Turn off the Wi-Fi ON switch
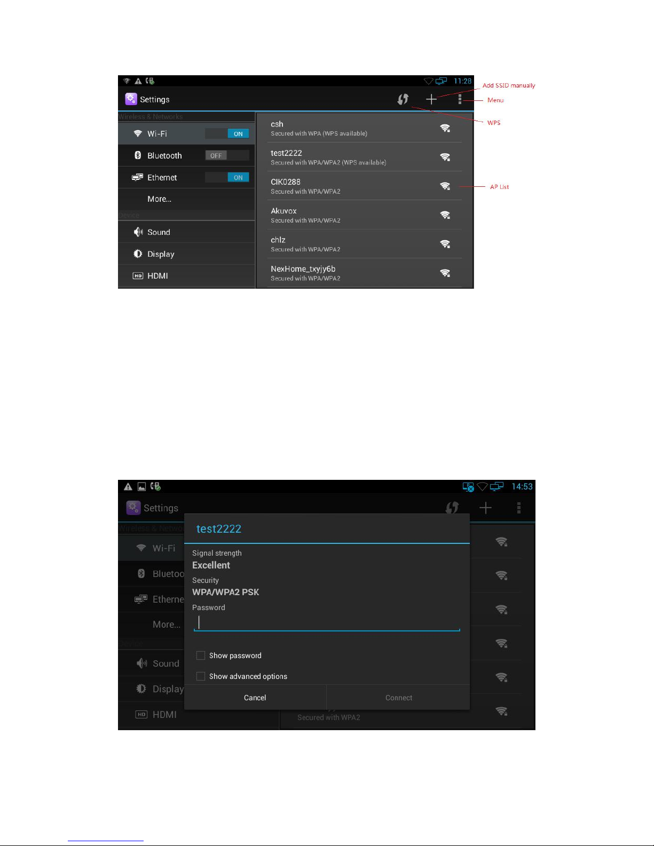 pos(227,134)
